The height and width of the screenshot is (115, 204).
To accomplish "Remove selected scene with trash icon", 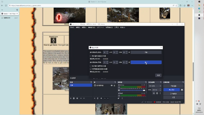I will click(74, 98).
